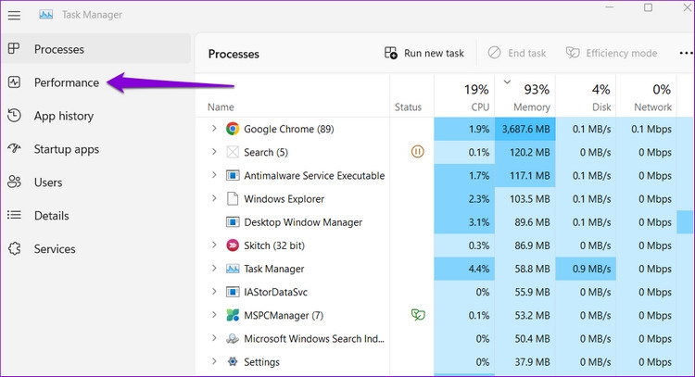Select Search's 120.2 MB memory cell

coord(525,153)
